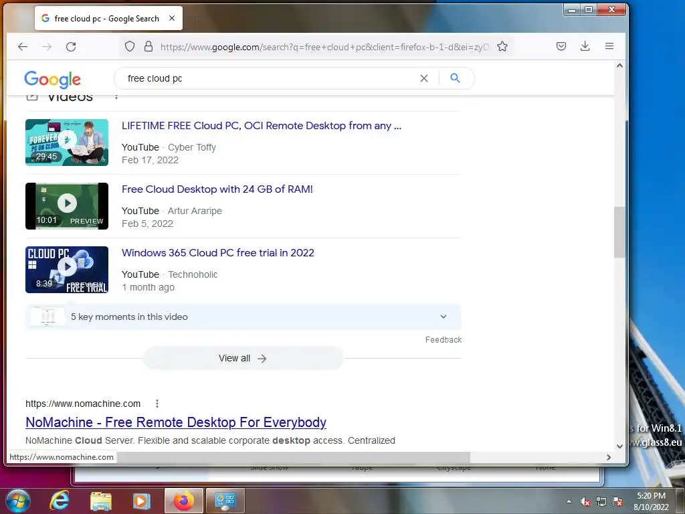Click the scroll down arrow of the page

(619, 446)
